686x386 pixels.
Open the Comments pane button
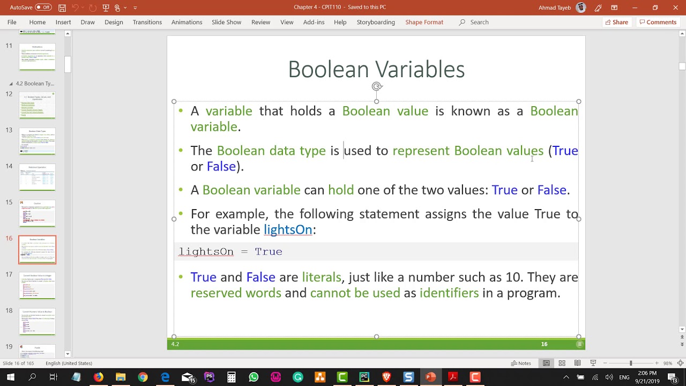658,22
